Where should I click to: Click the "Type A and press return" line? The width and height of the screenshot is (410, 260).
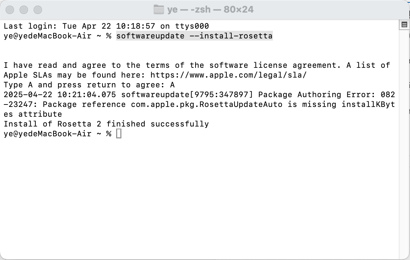89,85
